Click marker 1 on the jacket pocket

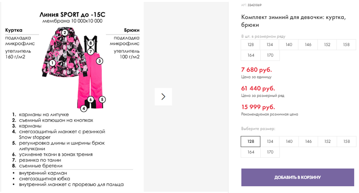tap(53, 63)
